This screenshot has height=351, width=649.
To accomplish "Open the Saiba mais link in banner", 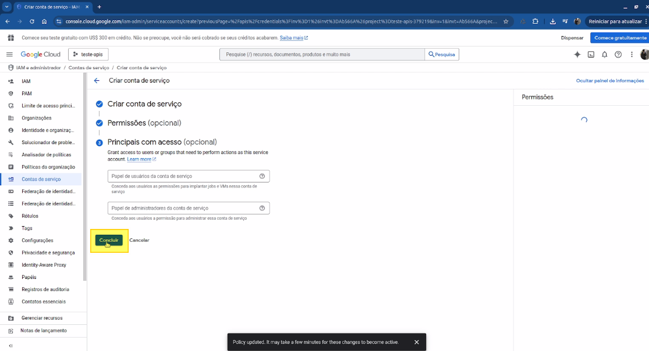I will tap(293, 38).
